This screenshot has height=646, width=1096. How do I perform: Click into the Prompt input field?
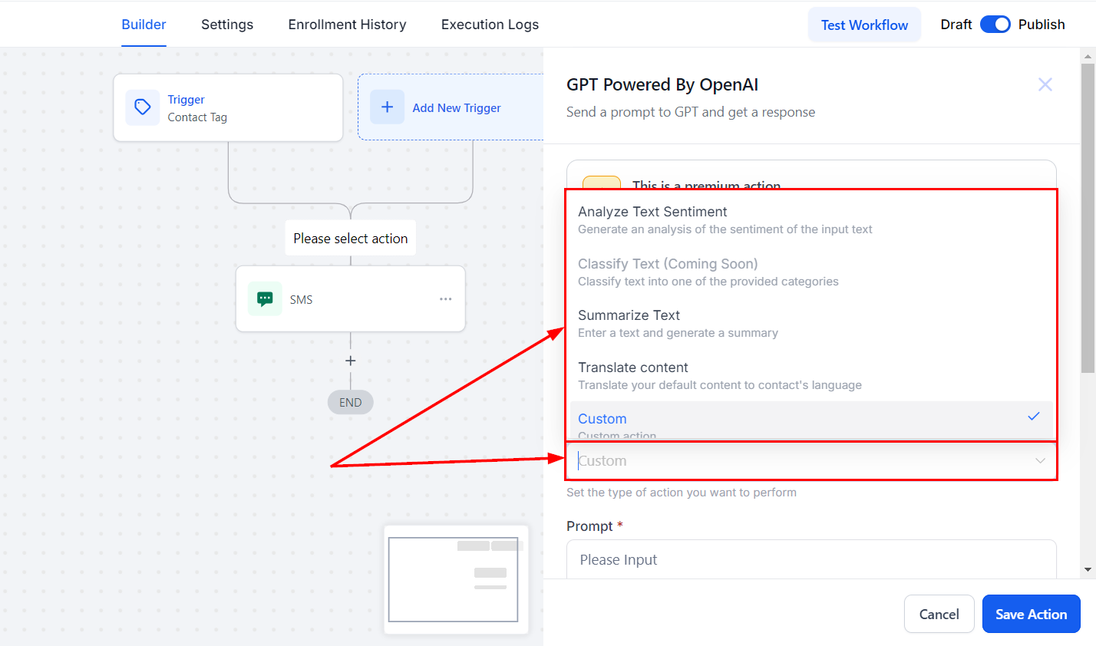810,560
